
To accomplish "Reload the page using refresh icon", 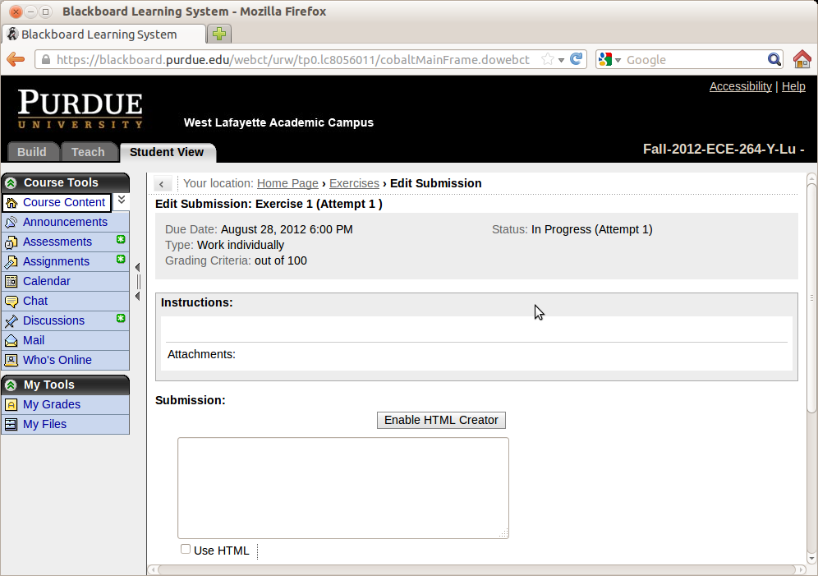I will pos(577,59).
